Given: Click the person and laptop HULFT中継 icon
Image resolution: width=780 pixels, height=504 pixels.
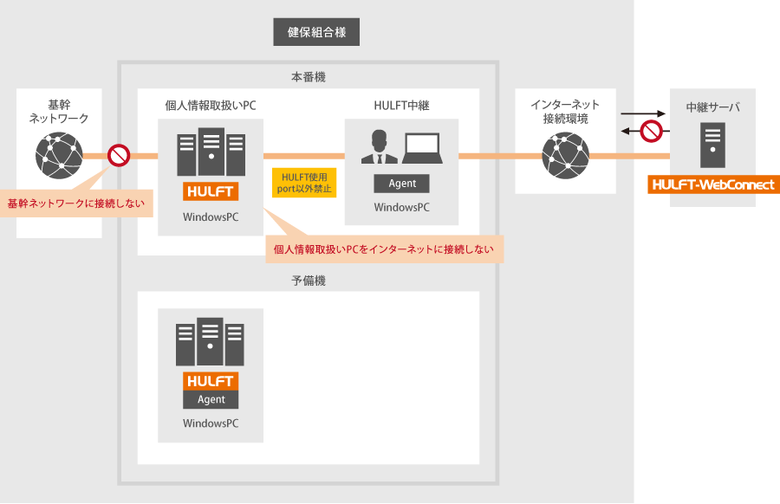Looking at the screenshot, I should 402,147.
